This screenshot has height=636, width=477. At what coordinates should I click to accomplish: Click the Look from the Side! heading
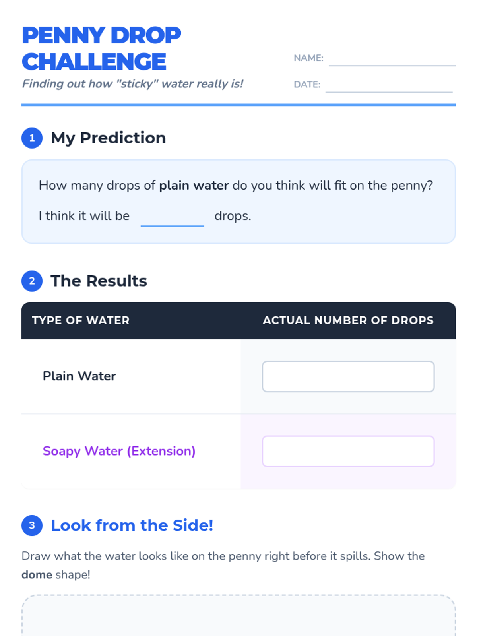pos(132,525)
